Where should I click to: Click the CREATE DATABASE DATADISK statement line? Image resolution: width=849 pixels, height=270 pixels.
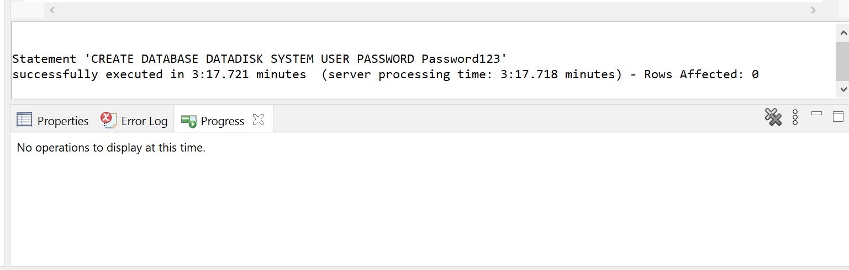(260, 59)
